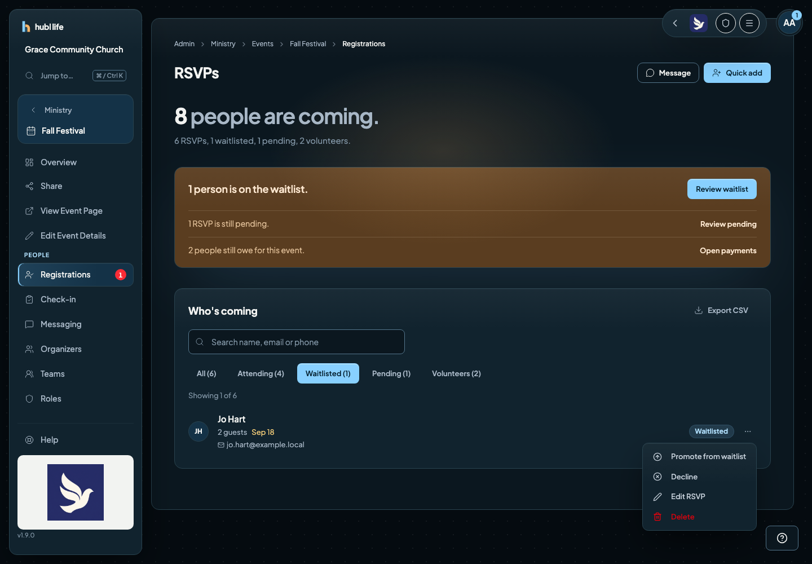Screen dimensions: 812x564
Task: Open Messaging in the sidebar
Action: [76, 324]
